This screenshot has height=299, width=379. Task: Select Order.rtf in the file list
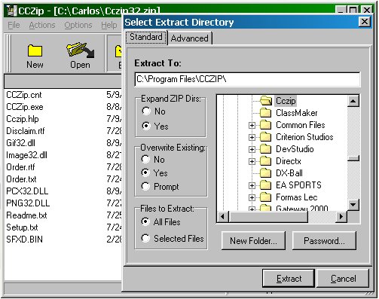coord(20,167)
